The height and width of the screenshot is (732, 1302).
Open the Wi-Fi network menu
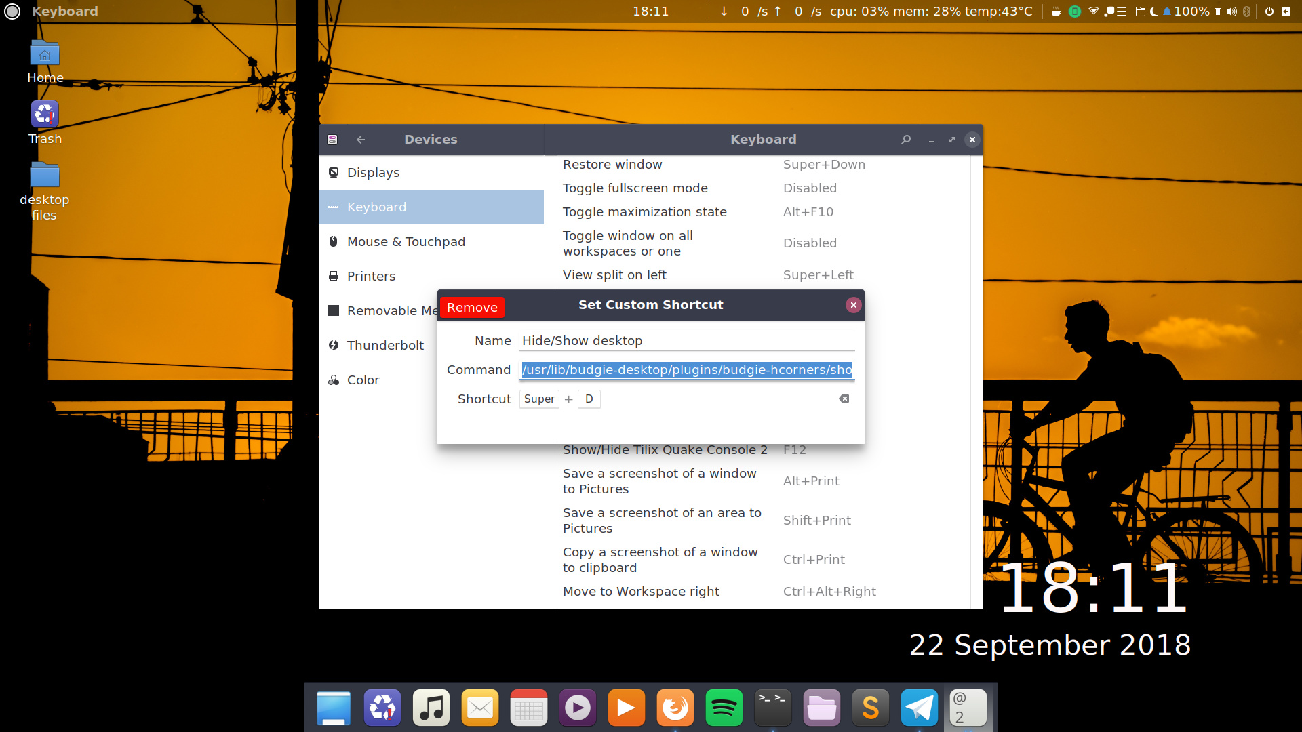tap(1094, 11)
